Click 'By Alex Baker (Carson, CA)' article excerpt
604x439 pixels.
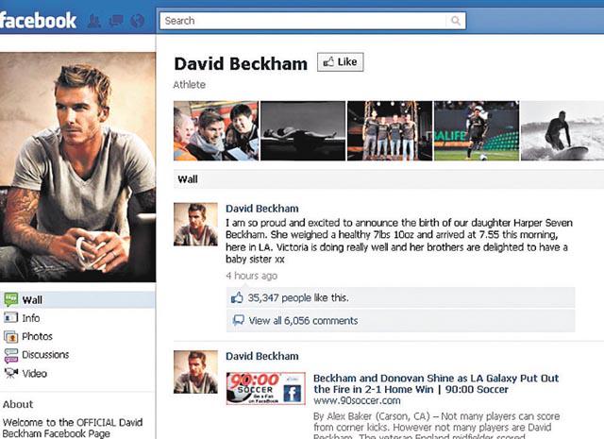tap(436, 427)
